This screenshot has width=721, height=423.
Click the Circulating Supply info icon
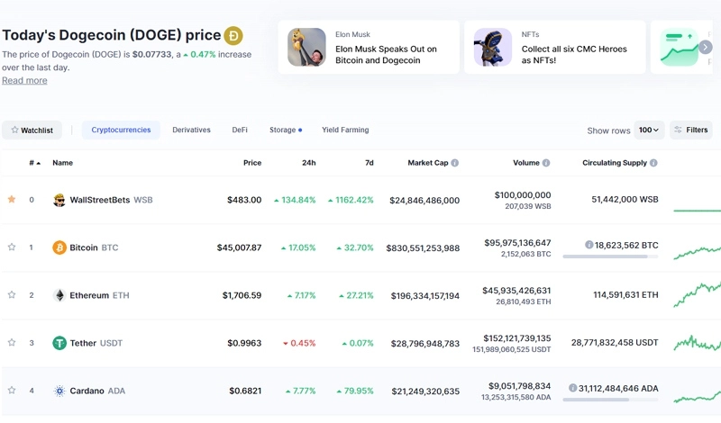[x=653, y=163]
